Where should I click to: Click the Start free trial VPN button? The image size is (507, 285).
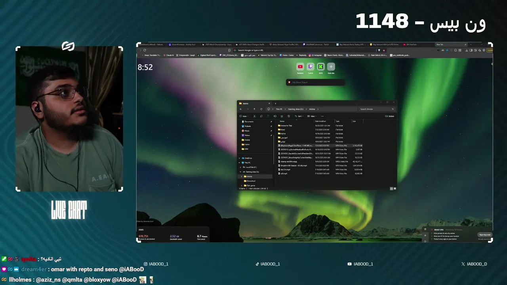coord(484,235)
